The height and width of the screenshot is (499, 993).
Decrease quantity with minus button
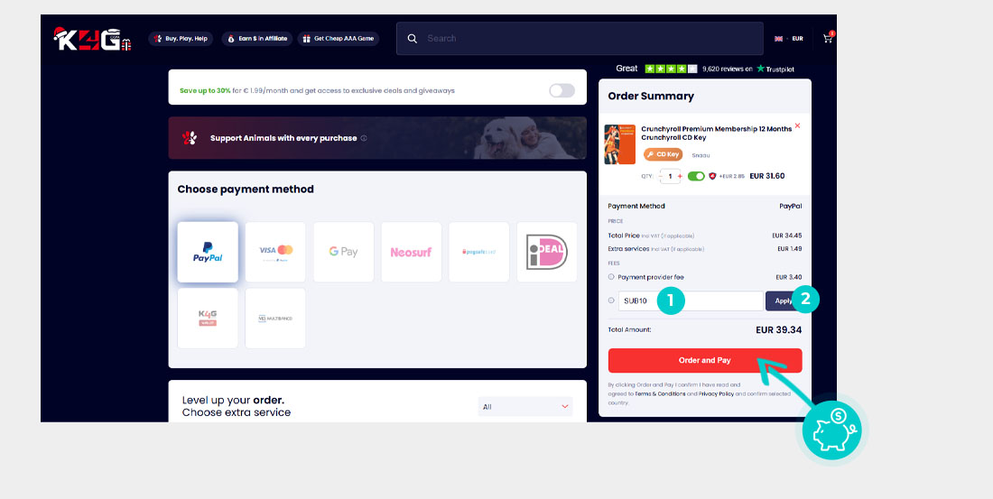[663, 176]
